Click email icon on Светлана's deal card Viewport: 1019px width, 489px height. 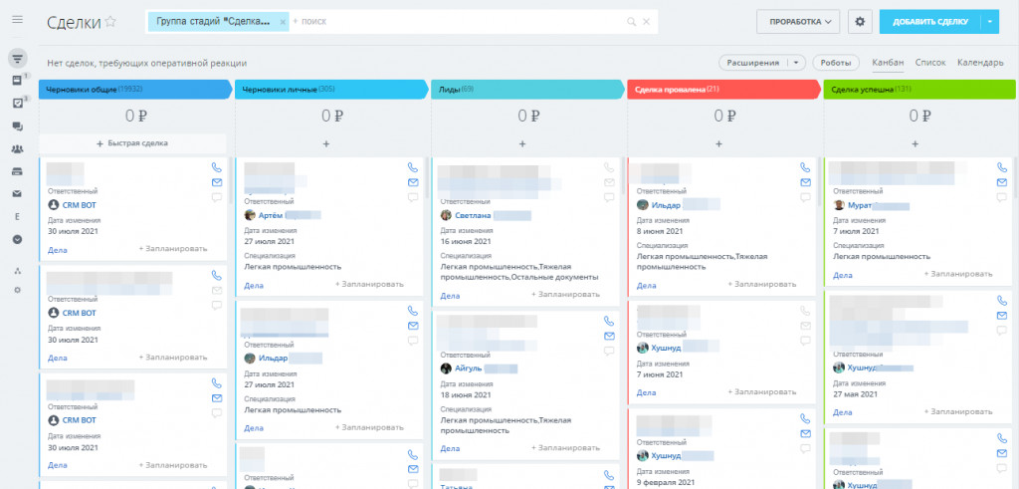point(608,182)
